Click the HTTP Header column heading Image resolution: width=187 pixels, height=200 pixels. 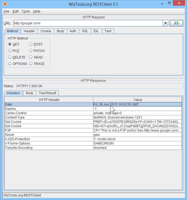(49, 100)
